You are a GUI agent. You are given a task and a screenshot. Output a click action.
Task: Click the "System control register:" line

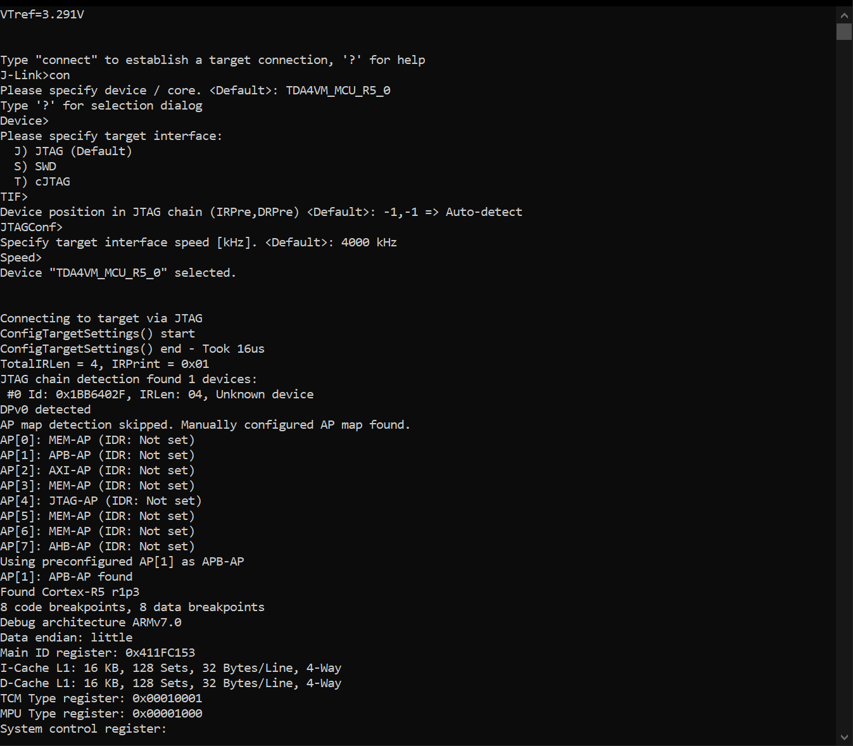(x=83, y=729)
